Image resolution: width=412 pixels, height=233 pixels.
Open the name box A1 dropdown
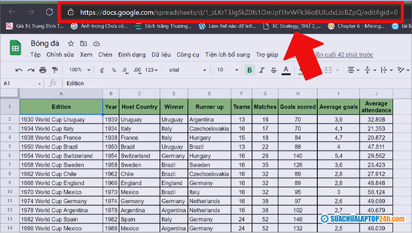point(40,84)
